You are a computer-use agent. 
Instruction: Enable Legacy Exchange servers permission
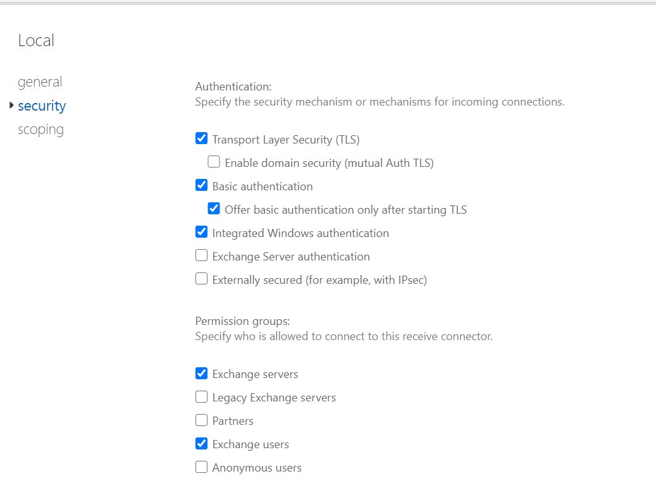click(201, 396)
